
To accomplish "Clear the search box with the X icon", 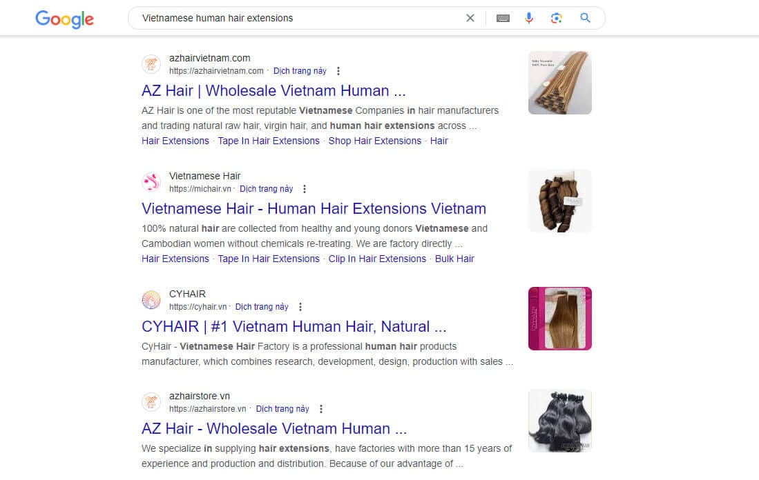I will 470,18.
